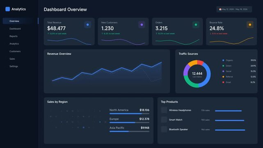Viewport: 263px width, 148px height.
Task: Open Reports in the sidebar
Action: (x=14, y=36)
